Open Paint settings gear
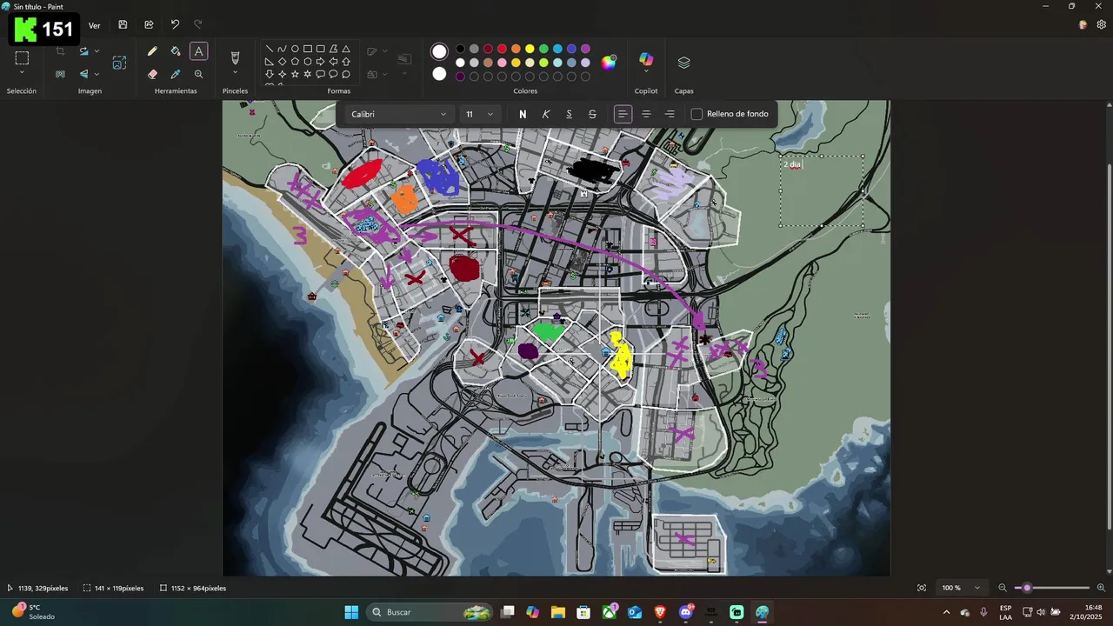The image size is (1113, 626). pos(1101,25)
